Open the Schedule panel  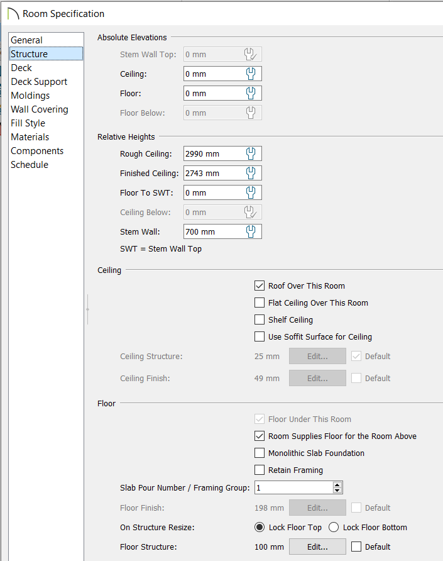click(46, 165)
